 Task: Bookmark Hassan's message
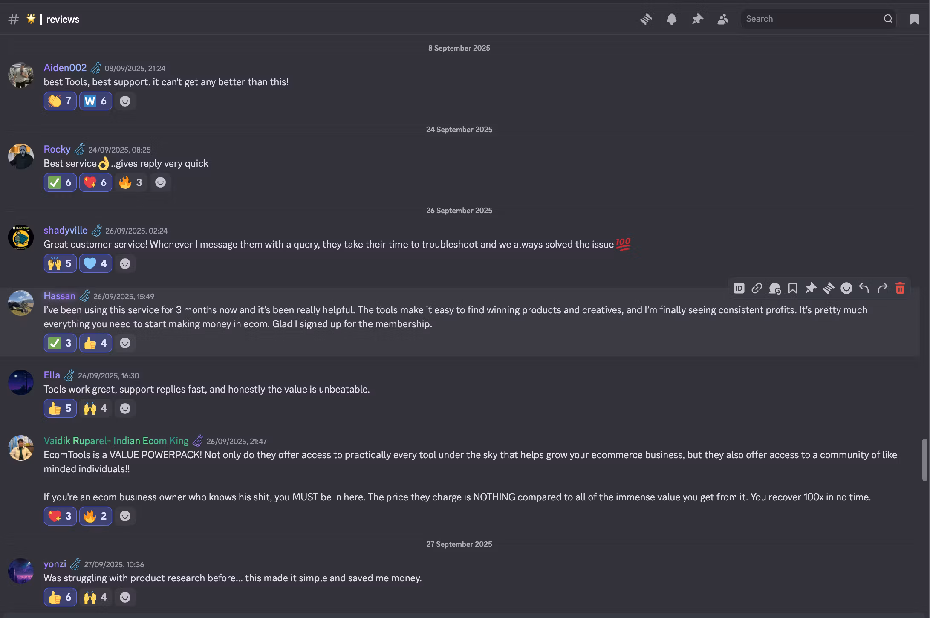(793, 289)
